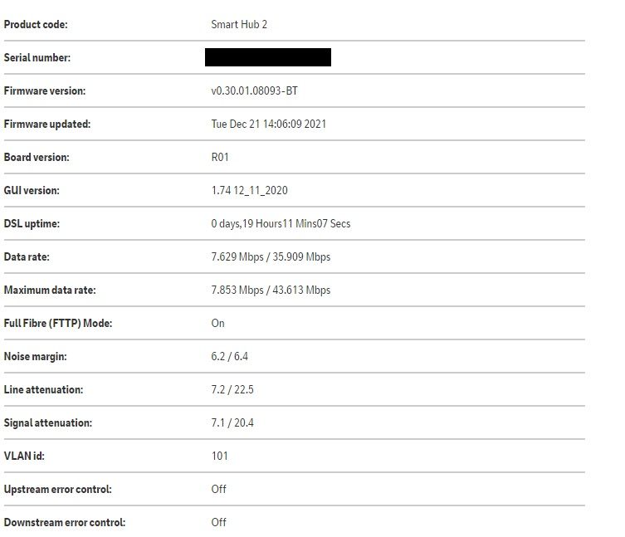This screenshot has width=625, height=537.
Task: Click Data rate 7.629 Mbps value
Action: [236, 257]
